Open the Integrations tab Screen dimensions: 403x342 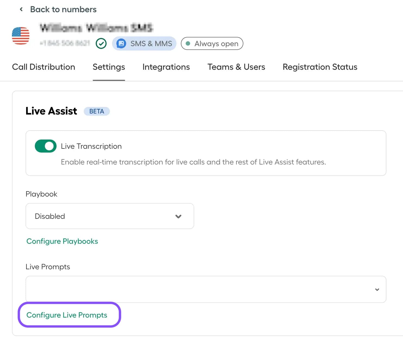pyautogui.click(x=166, y=67)
